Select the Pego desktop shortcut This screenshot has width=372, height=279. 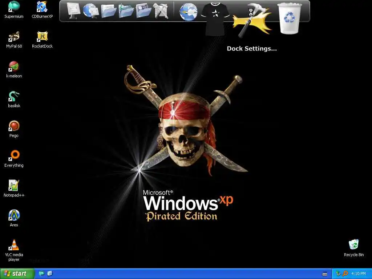pyautogui.click(x=14, y=129)
